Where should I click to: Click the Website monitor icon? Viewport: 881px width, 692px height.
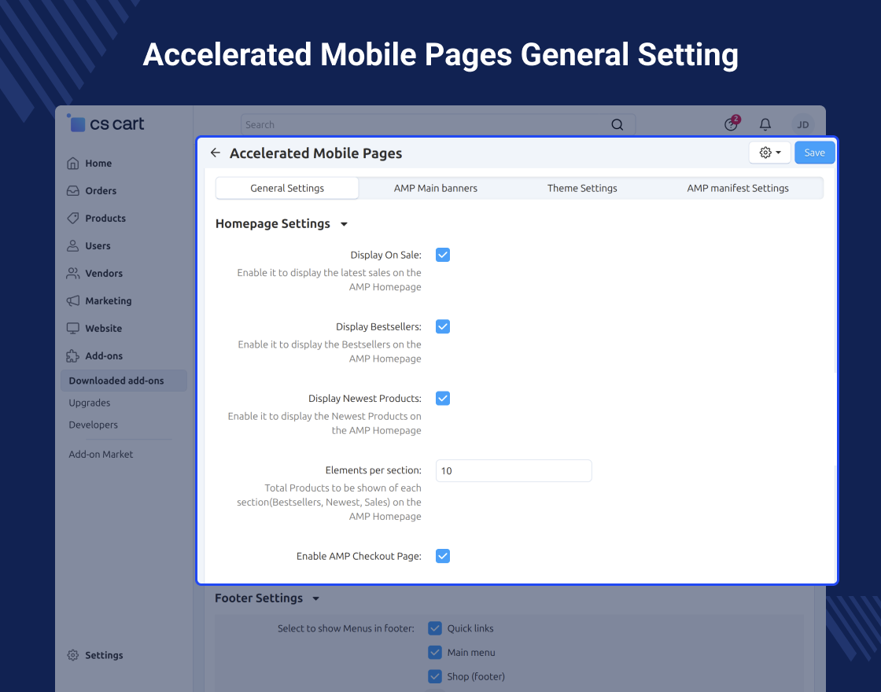pyautogui.click(x=73, y=329)
